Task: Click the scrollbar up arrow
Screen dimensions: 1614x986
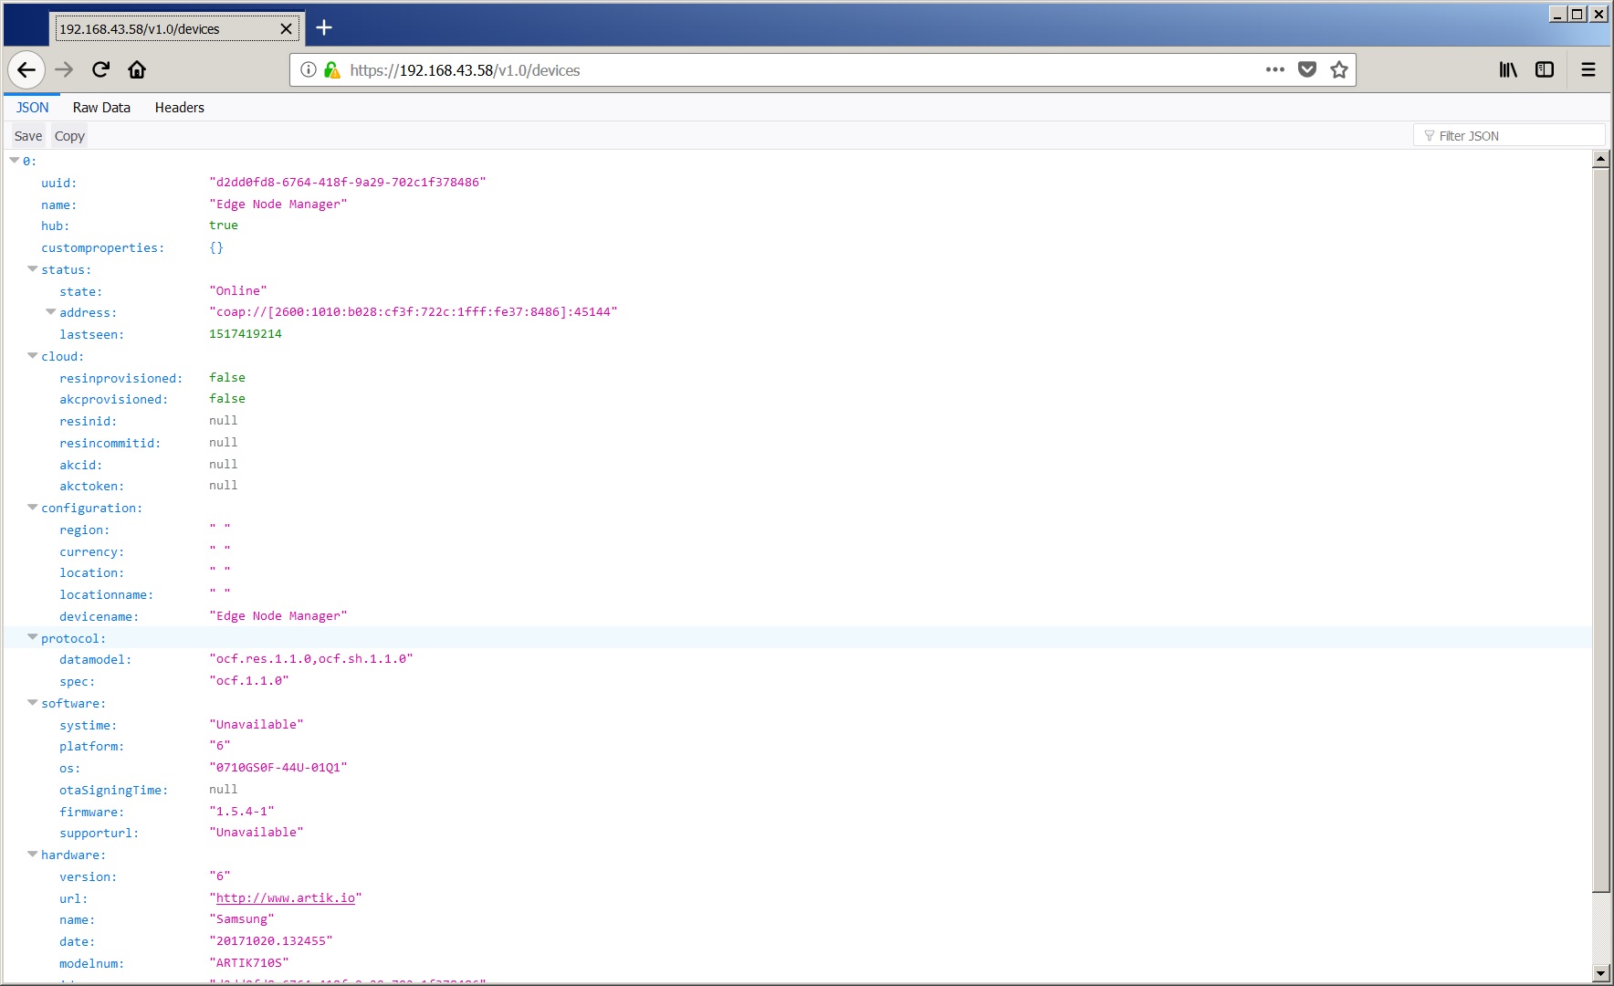Action: [x=1600, y=159]
